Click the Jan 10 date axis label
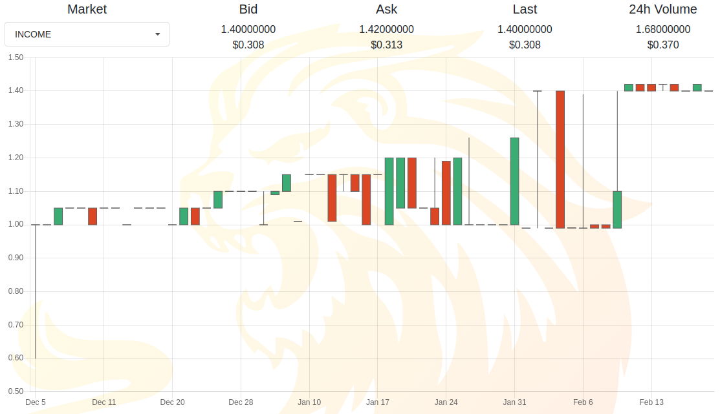This screenshot has height=414, width=720. pos(309,402)
